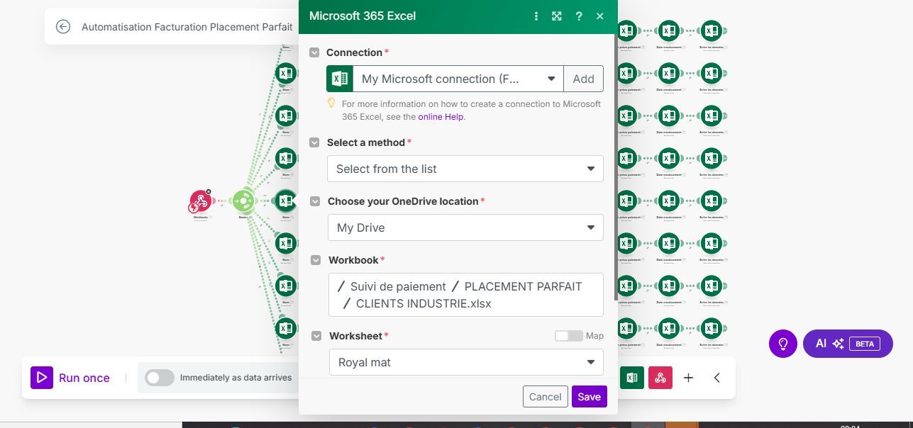Toggle the Choose your OneDrive location checkbox

(x=315, y=201)
